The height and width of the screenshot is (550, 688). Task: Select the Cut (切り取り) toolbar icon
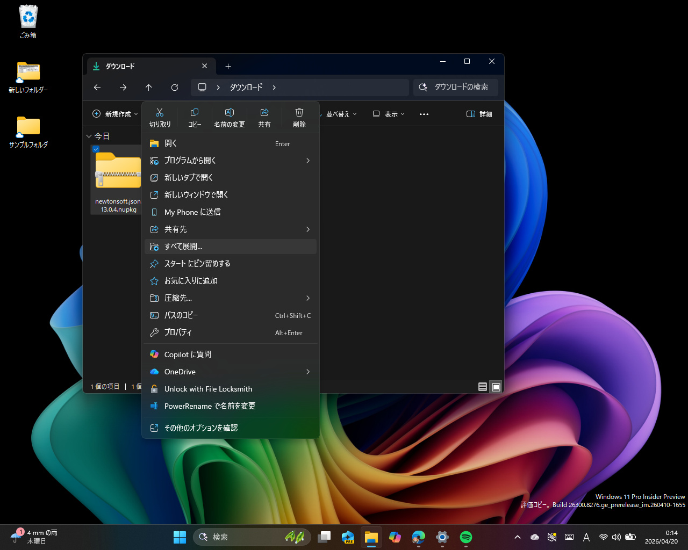pos(159,117)
